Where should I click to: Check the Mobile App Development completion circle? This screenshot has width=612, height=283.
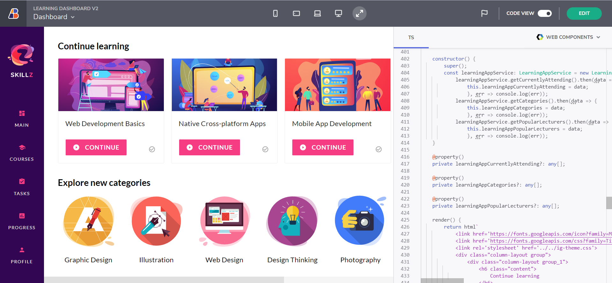click(x=379, y=149)
